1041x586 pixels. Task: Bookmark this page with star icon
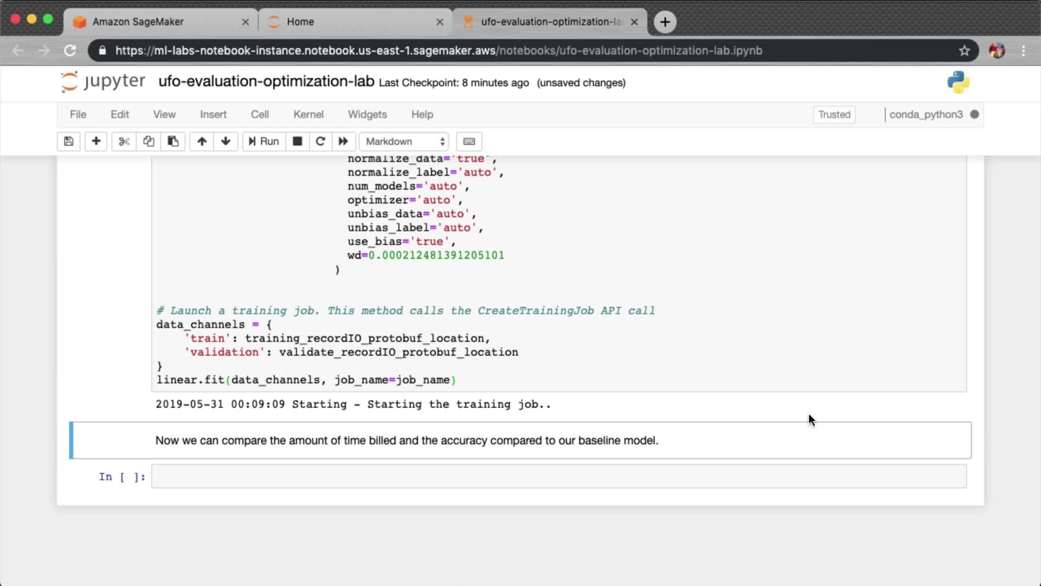[x=964, y=50]
